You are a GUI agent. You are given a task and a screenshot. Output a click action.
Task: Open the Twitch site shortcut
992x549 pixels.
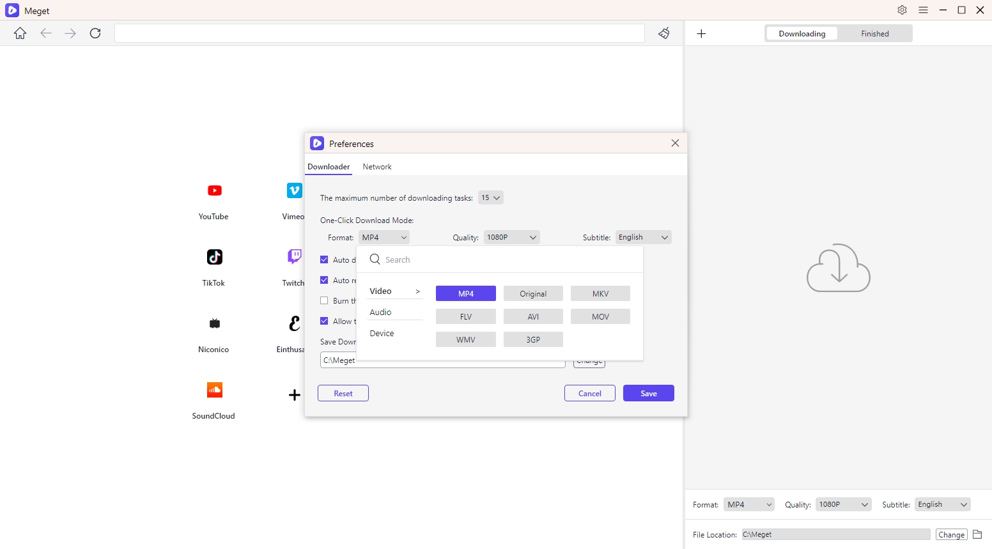(294, 257)
